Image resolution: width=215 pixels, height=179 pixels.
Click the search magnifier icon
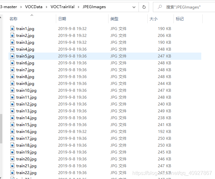click(x=159, y=7)
